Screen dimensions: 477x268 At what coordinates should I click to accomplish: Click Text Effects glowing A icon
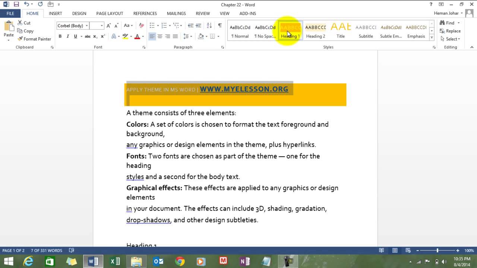tap(114, 36)
